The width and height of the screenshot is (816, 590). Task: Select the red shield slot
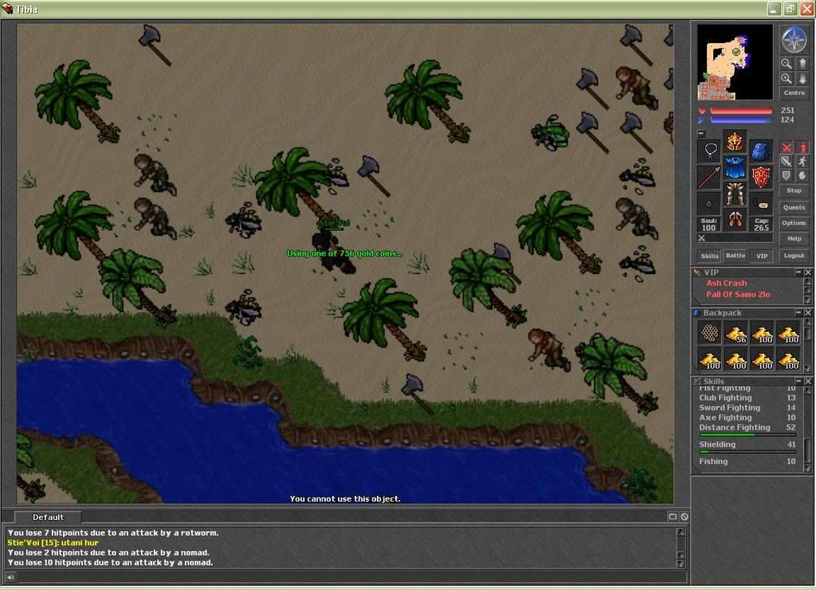tap(761, 178)
